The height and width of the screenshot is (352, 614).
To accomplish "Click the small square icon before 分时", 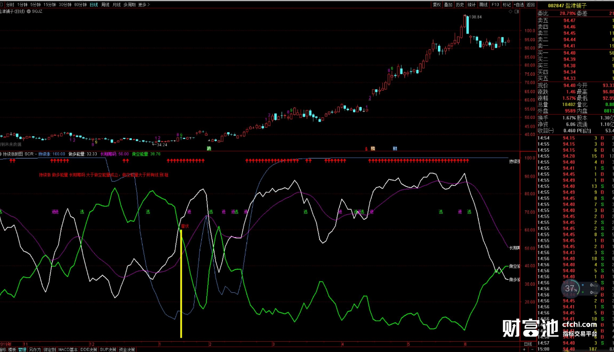I will pos(2,5).
